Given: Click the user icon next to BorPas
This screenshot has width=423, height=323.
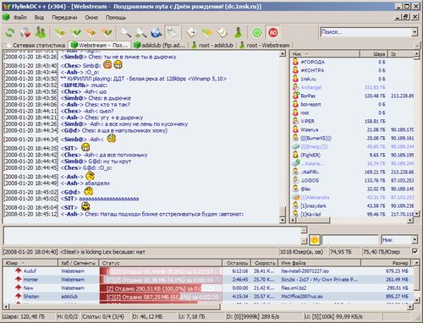Looking at the screenshot, I should [x=295, y=96].
